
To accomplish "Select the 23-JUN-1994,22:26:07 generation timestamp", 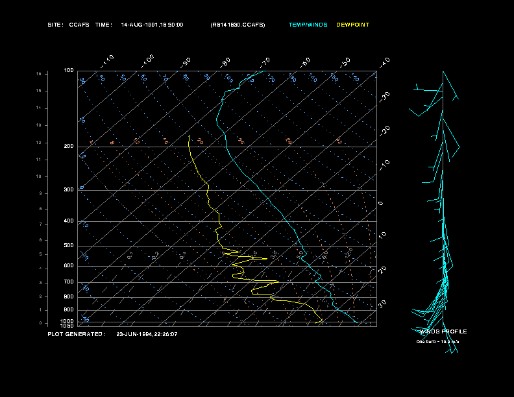I will [x=147, y=334].
